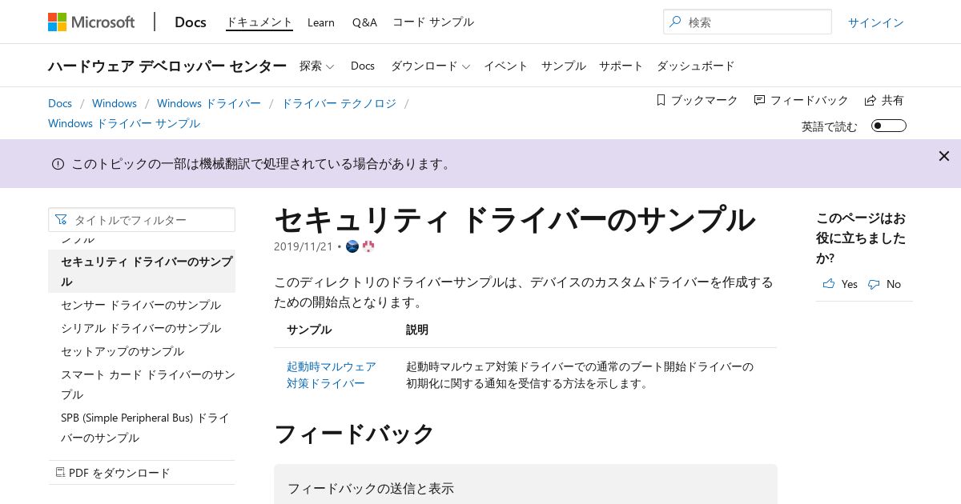Go to ドライバー テクノロジ breadcrumb
The image size is (961, 504).
click(x=339, y=103)
